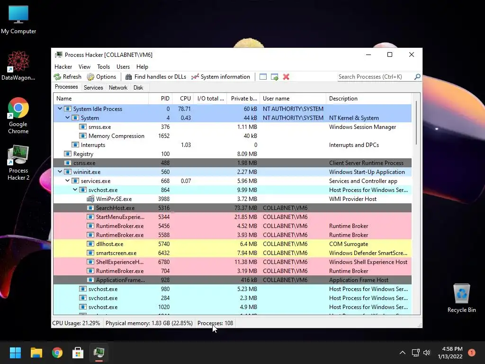Collapse the System Idle Process tree

60,109
